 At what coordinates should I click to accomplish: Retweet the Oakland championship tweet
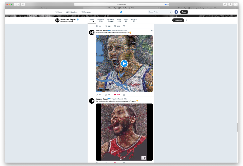tap(106, 95)
